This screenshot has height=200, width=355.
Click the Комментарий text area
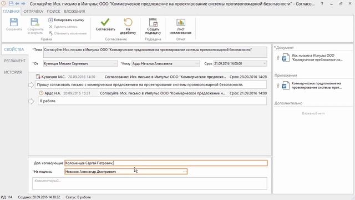pos(150,183)
